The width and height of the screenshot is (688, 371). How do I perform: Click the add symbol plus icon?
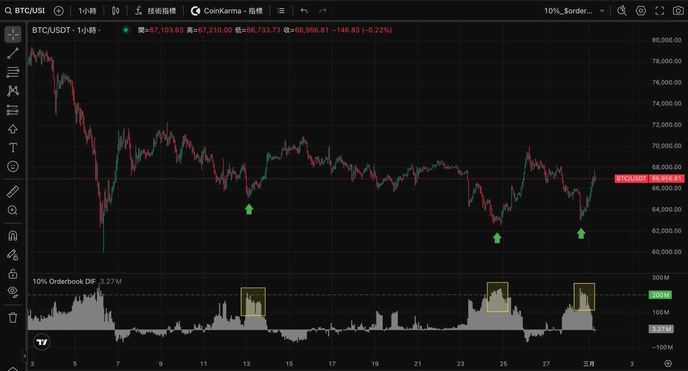coord(58,10)
